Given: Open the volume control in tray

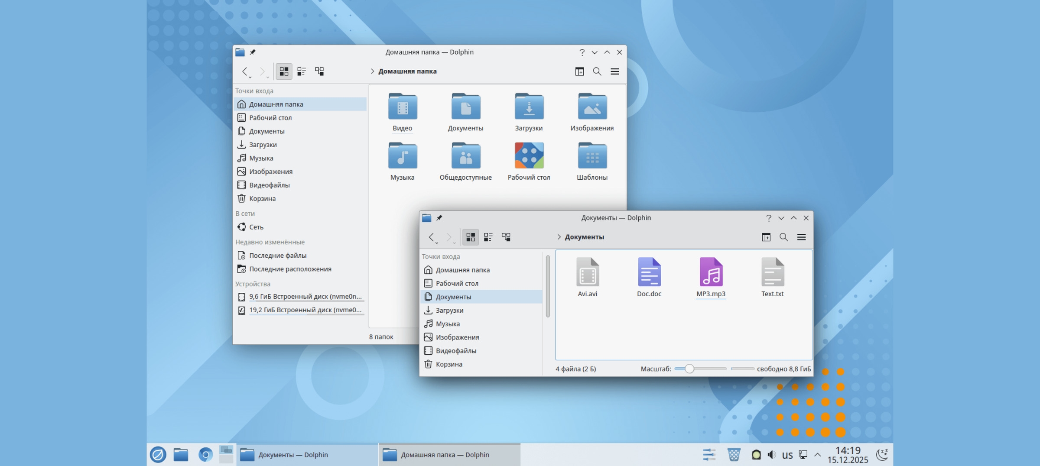Looking at the screenshot, I should 772,455.
